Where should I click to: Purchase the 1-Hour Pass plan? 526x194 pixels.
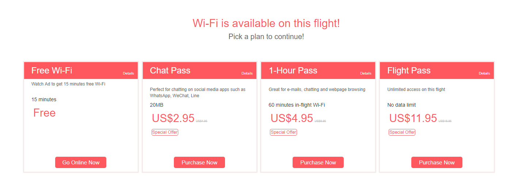(318, 163)
